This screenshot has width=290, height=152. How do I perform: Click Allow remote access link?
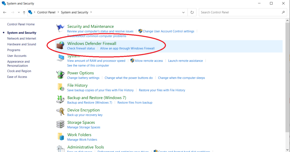(149, 61)
